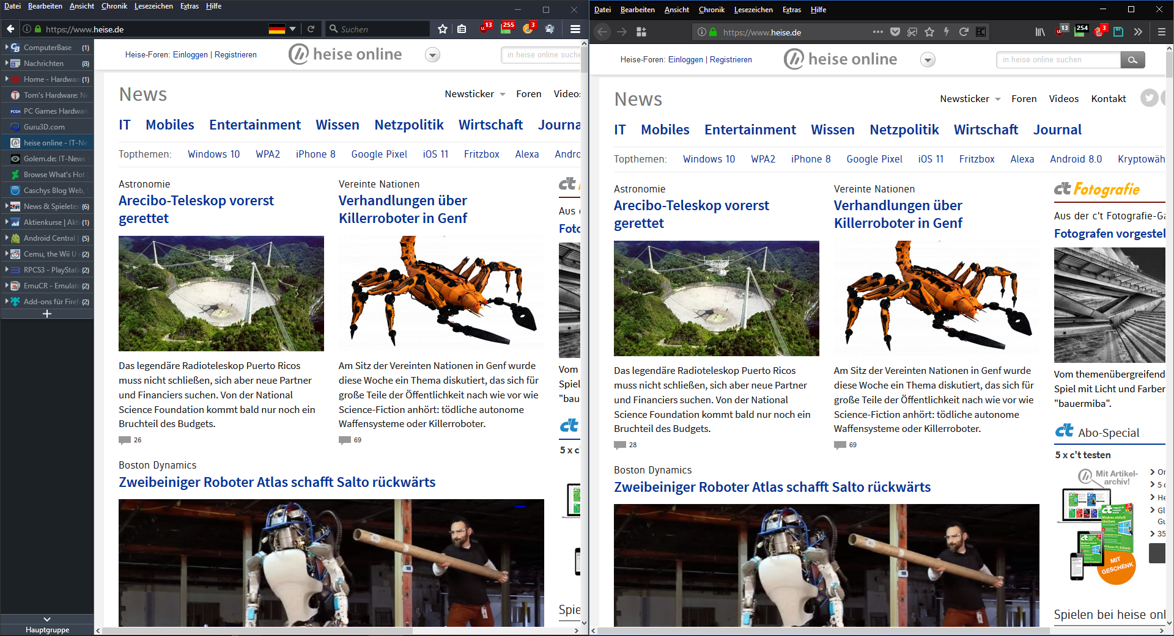Show more tools overflow in right window
1174x636 pixels.
[1138, 32]
